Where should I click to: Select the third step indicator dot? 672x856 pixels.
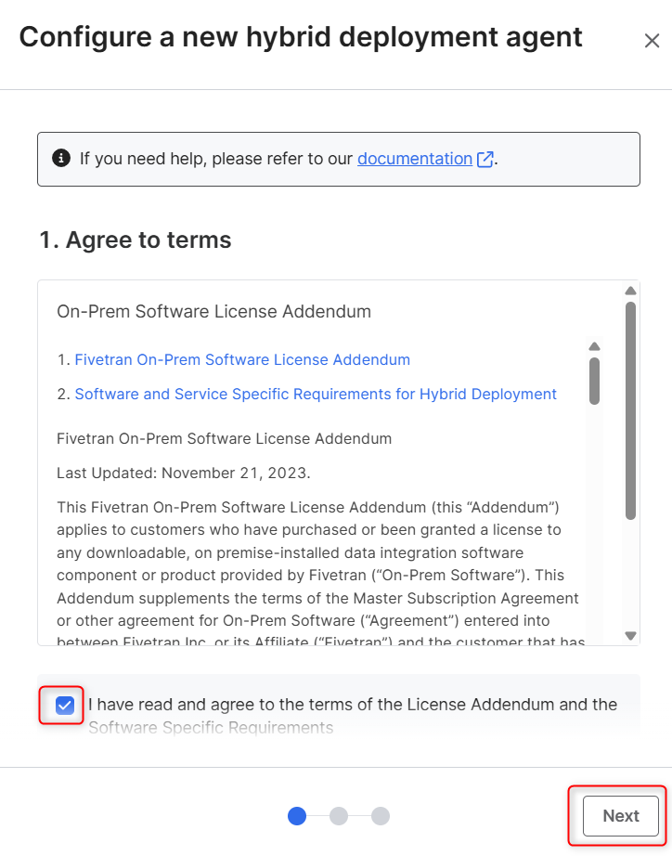coord(381,816)
